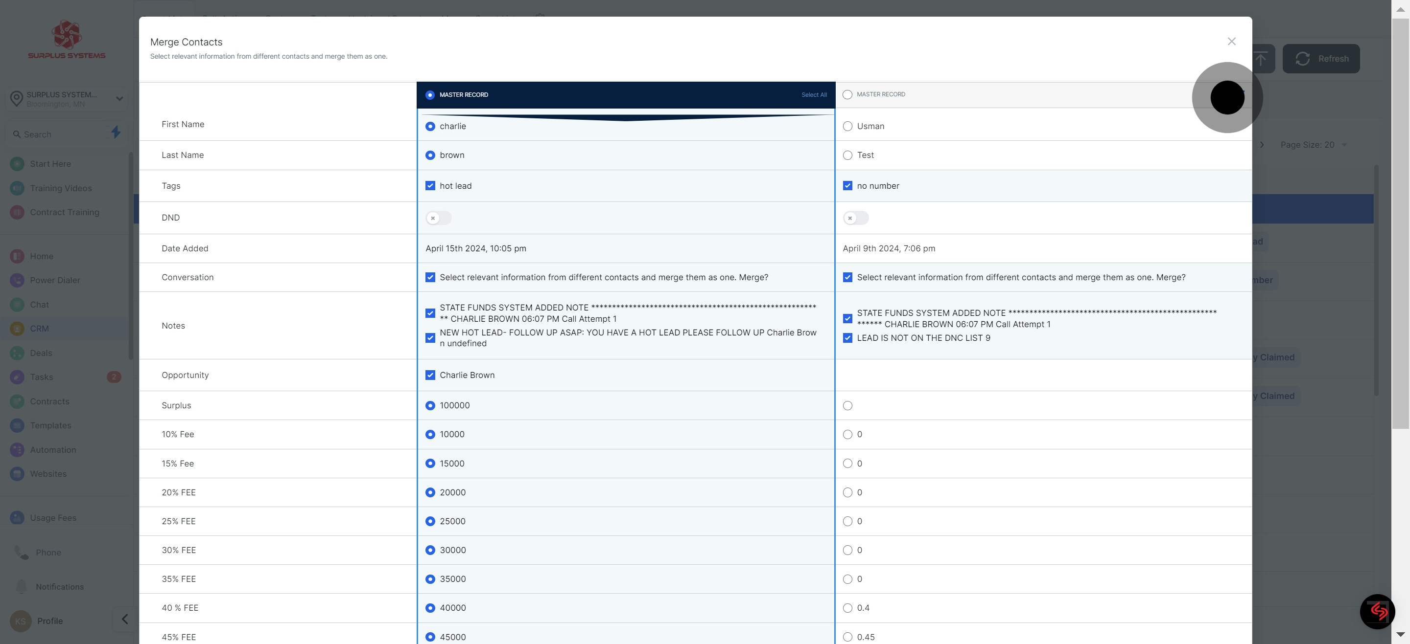Screen dimensions: 1410x644
Task: Close the Merge Contacts dialog
Action: tap(1232, 42)
